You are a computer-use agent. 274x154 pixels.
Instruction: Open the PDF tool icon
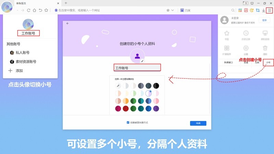click(246, 10)
